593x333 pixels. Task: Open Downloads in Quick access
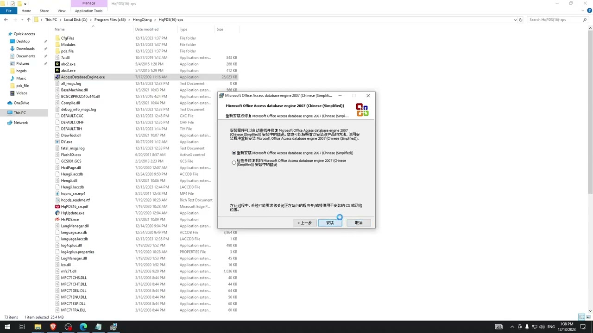click(x=25, y=49)
